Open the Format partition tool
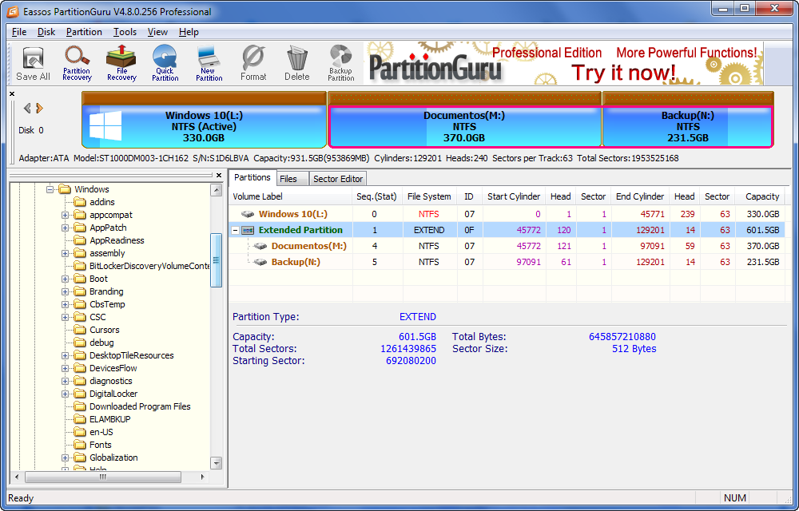This screenshot has width=799, height=511. (x=253, y=62)
